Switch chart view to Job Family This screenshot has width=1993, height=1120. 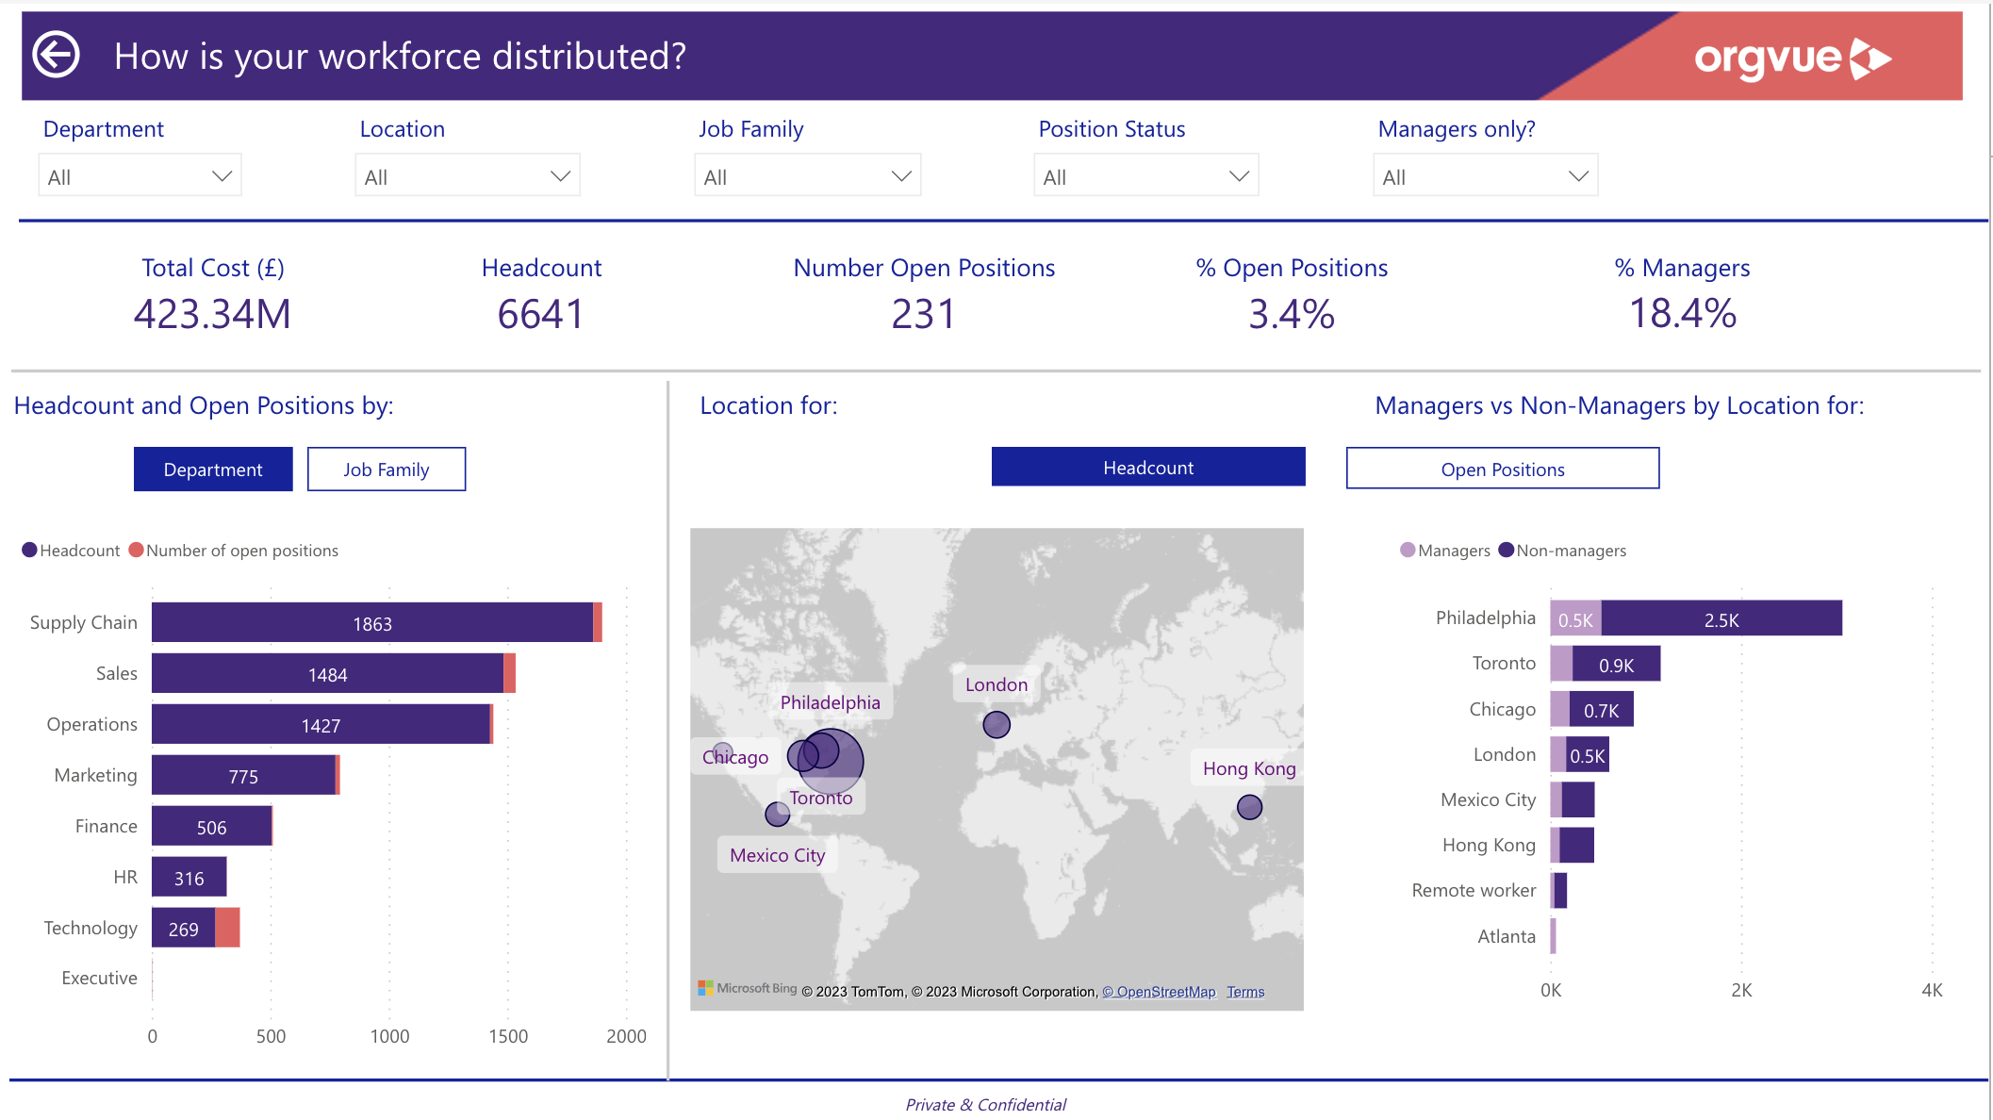[386, 469]
